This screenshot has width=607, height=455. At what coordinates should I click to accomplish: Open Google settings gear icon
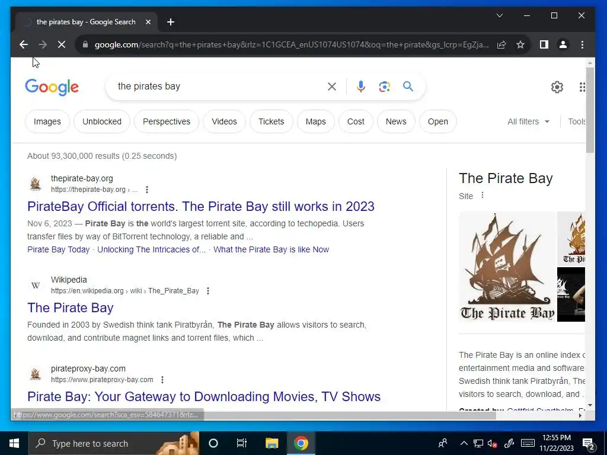(557, 87)
